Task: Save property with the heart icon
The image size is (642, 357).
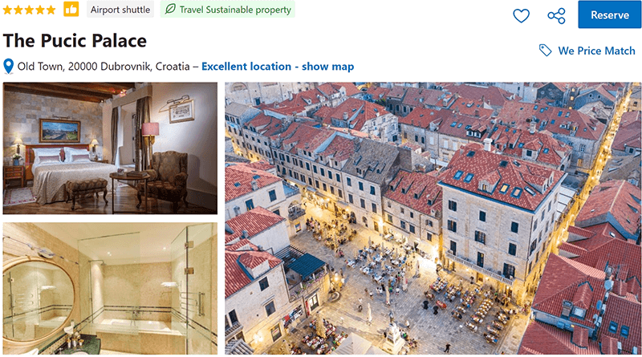Action: coord(521,16)
